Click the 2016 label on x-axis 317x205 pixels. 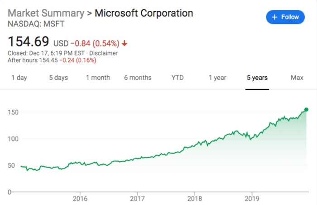(80, 198)
